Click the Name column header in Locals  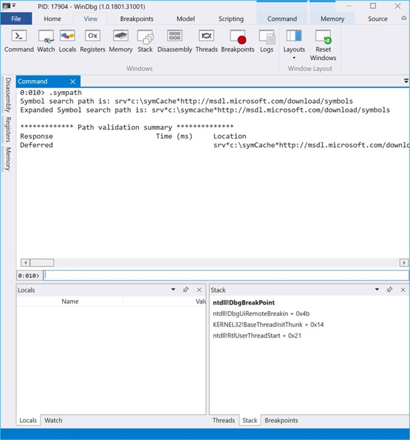click(x=70, y=301)
